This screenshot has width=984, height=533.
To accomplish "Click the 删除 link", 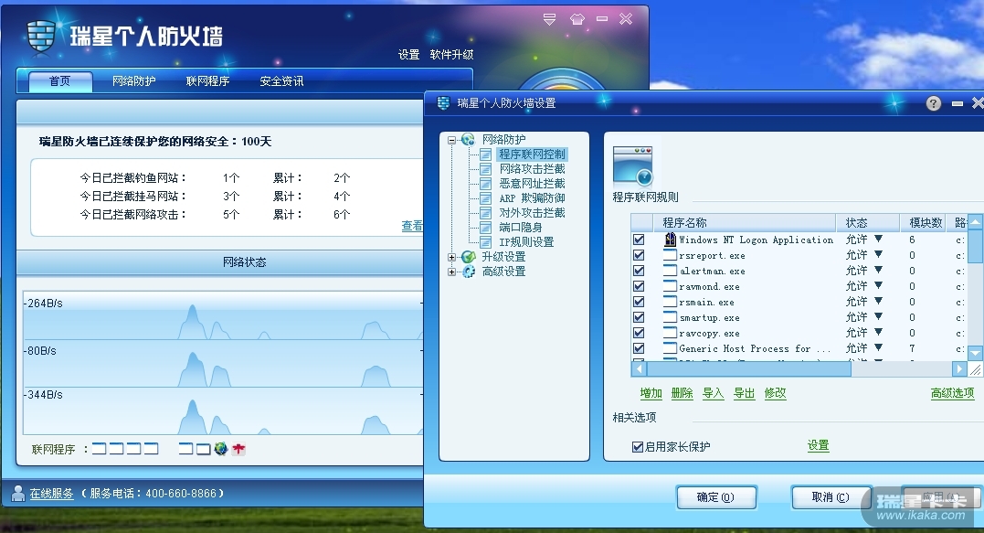I will pos(682,393).
